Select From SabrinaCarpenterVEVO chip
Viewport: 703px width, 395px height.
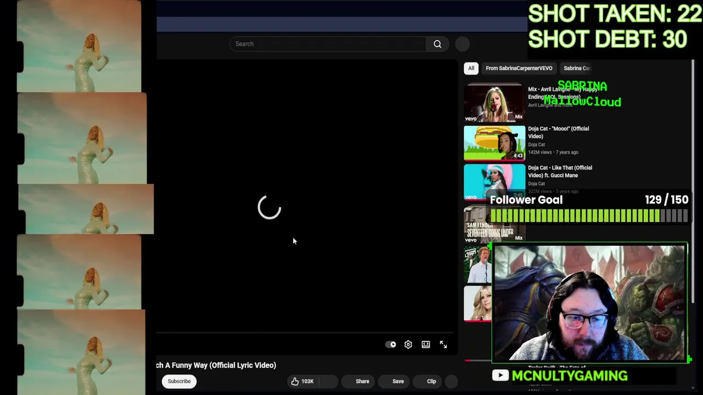pyautogui.click(x=519, y=68)
